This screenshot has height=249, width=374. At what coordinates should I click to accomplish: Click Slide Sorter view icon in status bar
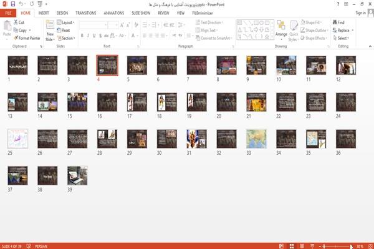pyautogui.click(x=292, y=246)
